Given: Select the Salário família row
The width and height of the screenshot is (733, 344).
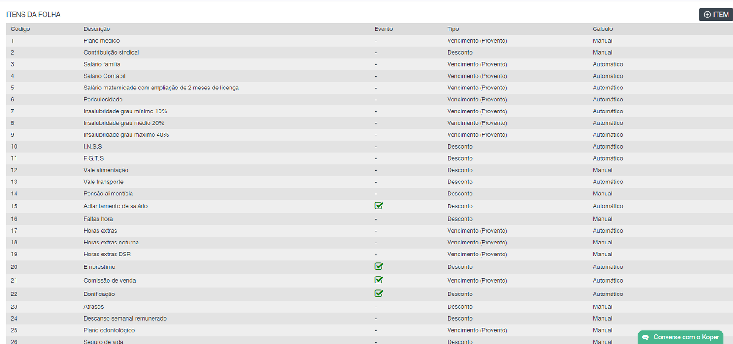Looking at the screenshot, I should (x=102, y=64).
